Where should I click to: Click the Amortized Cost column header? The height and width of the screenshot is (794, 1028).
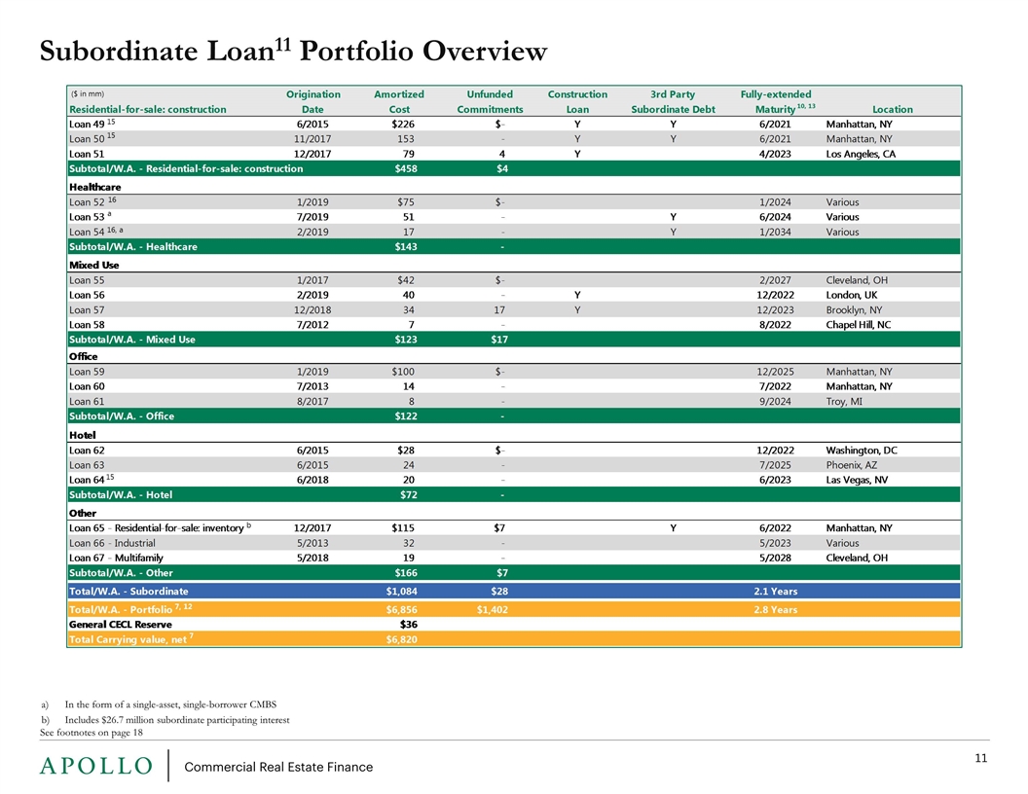pyautogui.click(x=398, y=101)
